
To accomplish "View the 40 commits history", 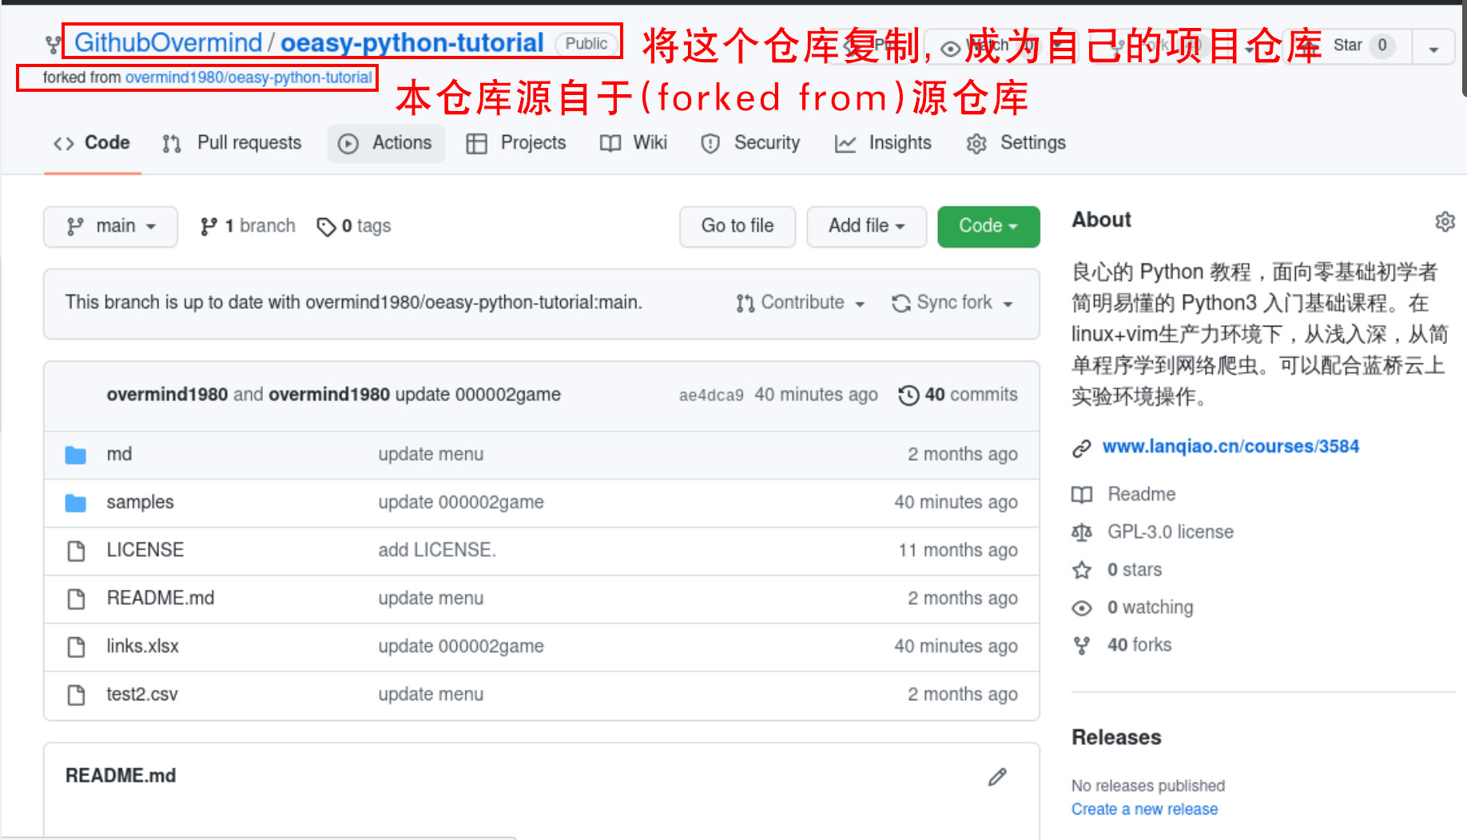I will coord(958,395).
